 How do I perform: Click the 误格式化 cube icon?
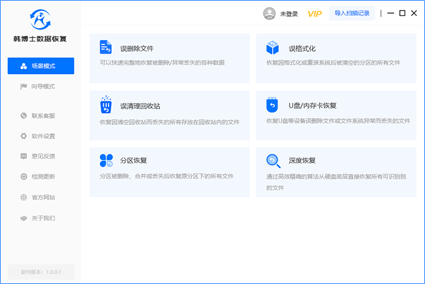coord(273,47)
